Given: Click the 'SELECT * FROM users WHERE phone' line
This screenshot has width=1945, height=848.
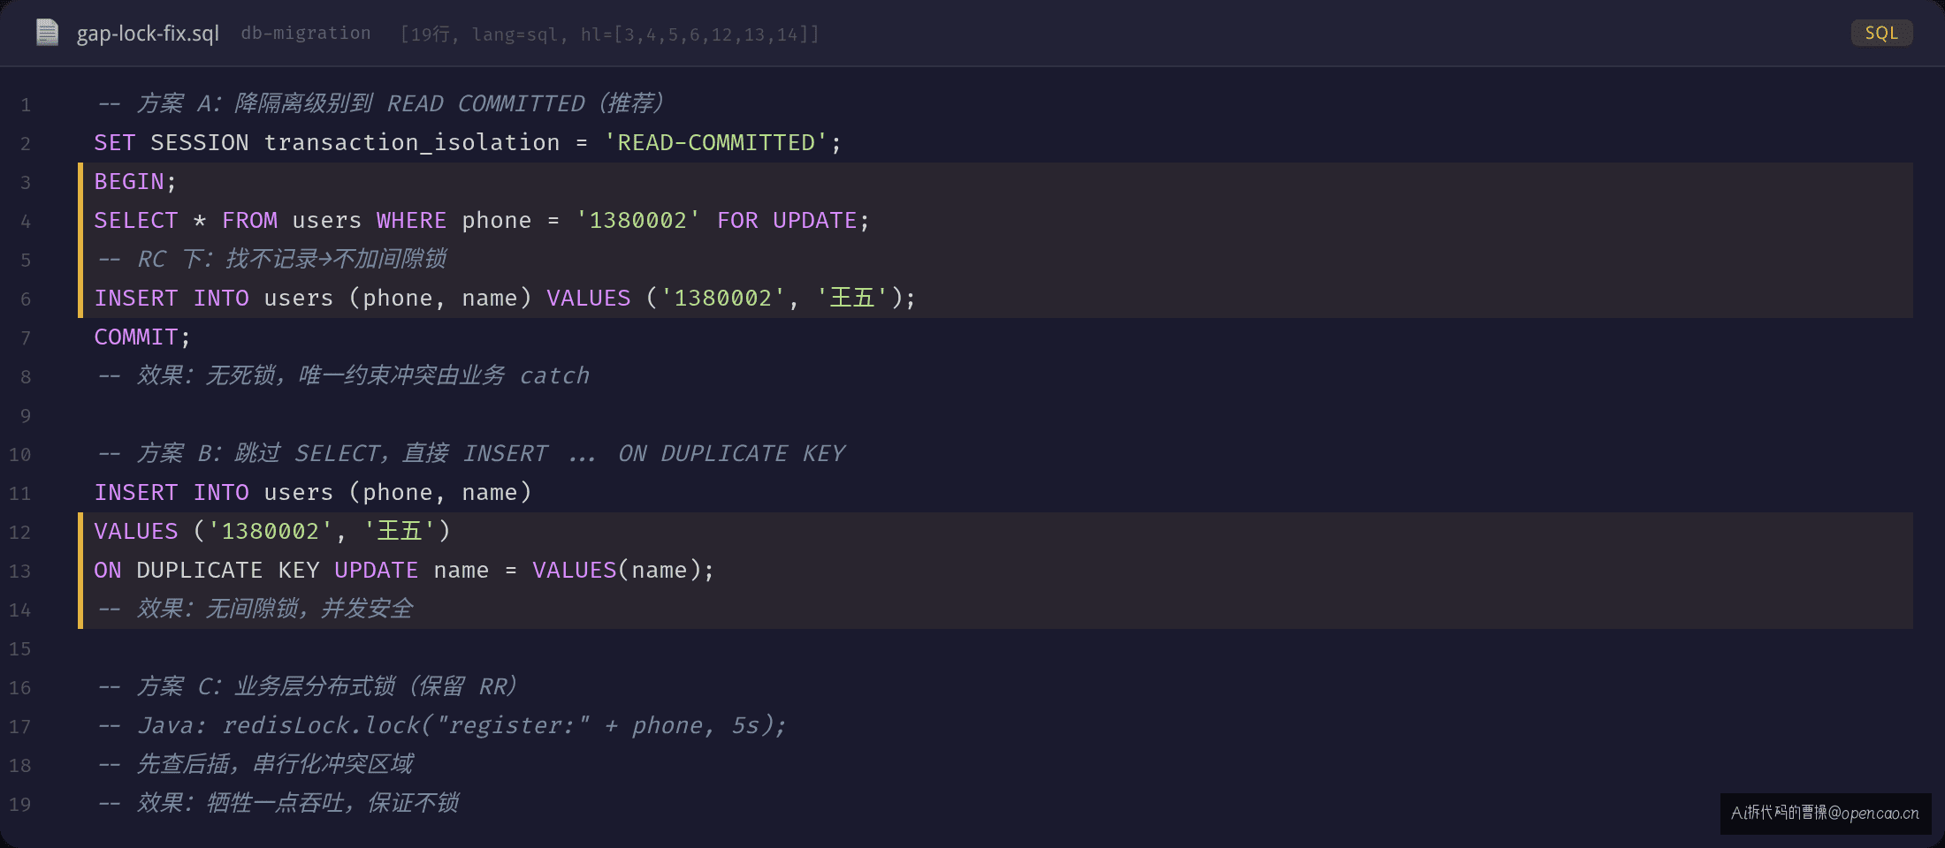Looking at the screenshot, I should click(482, 220).
